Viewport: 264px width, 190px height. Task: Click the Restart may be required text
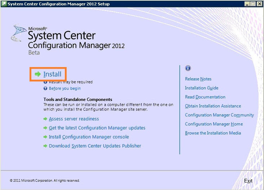click(71, 82)
